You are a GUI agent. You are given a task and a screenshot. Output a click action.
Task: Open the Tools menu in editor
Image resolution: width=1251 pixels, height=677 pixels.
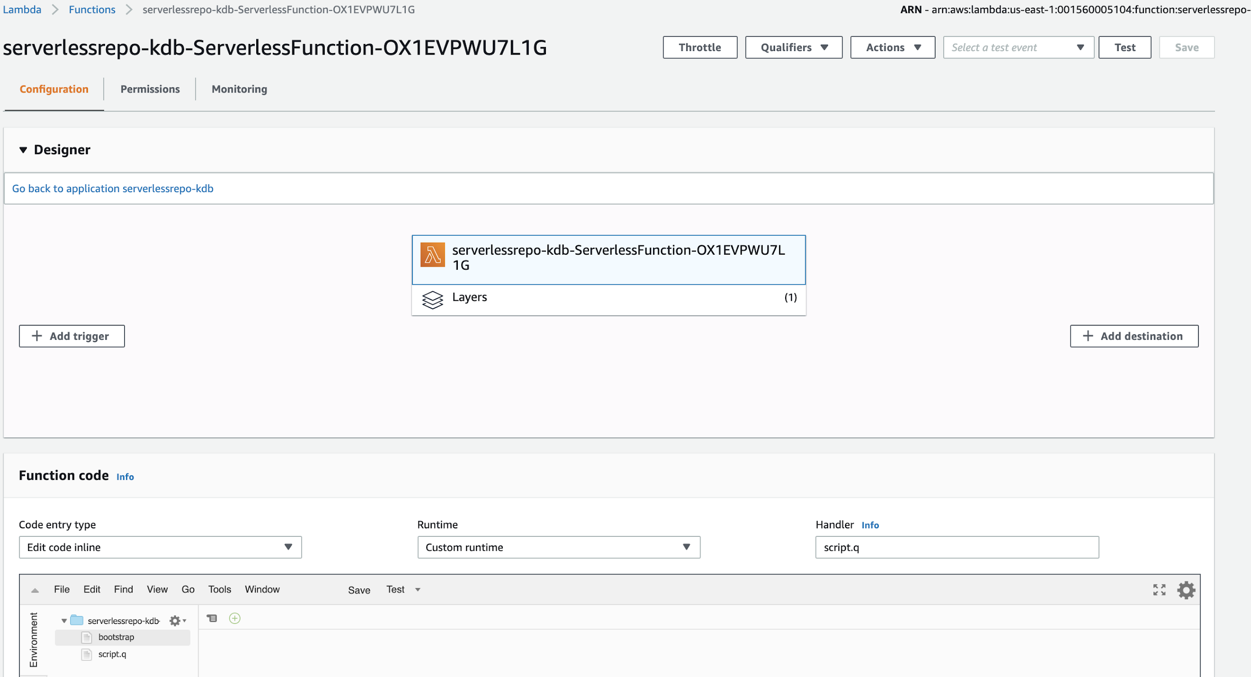[x=220, y=589]
